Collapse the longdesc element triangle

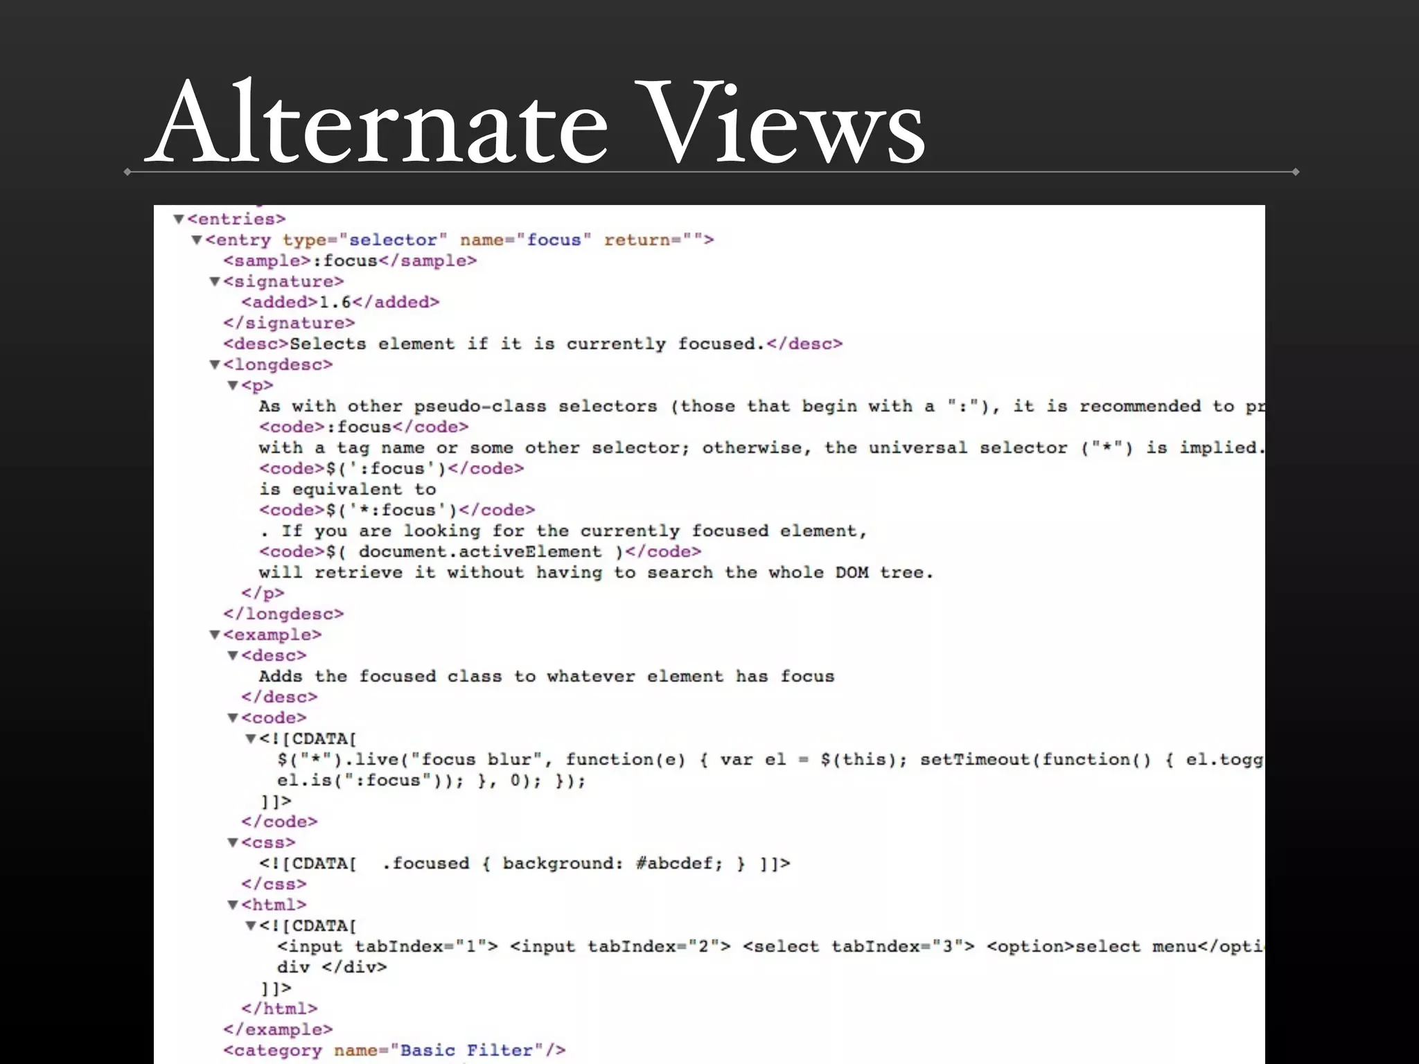click(x=215, y=365)
